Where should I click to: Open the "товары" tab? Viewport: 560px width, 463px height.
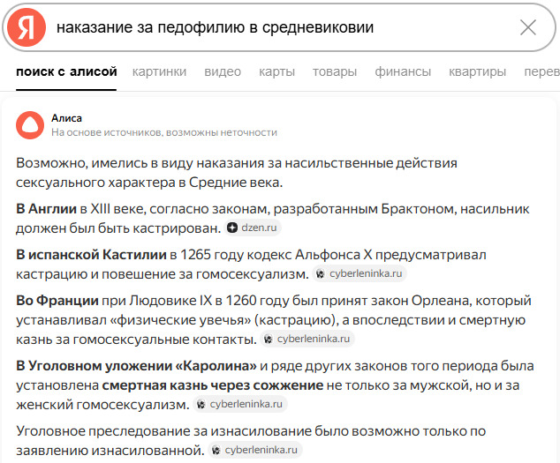pyautogui.click(x=334, y=71)
